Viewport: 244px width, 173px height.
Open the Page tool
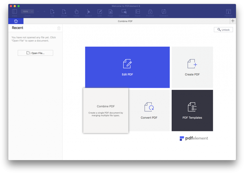click(110, 12)
